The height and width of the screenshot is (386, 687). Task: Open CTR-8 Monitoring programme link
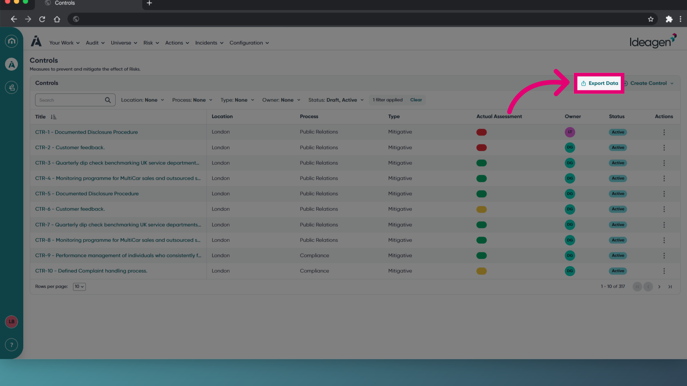[x=118, y=240]
